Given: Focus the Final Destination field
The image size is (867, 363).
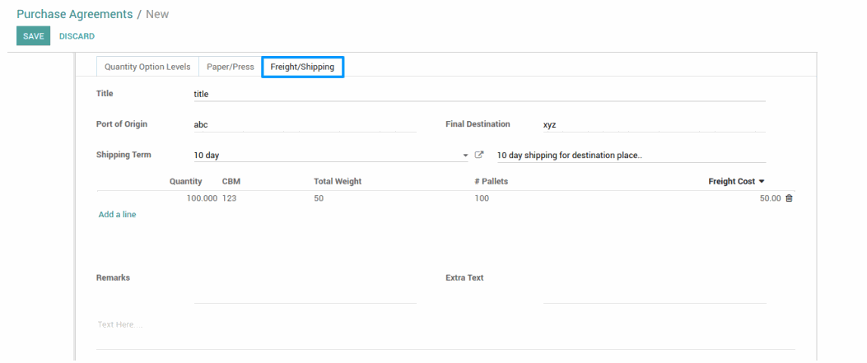Looking at the screenshot, I should [x=654, y=125].
